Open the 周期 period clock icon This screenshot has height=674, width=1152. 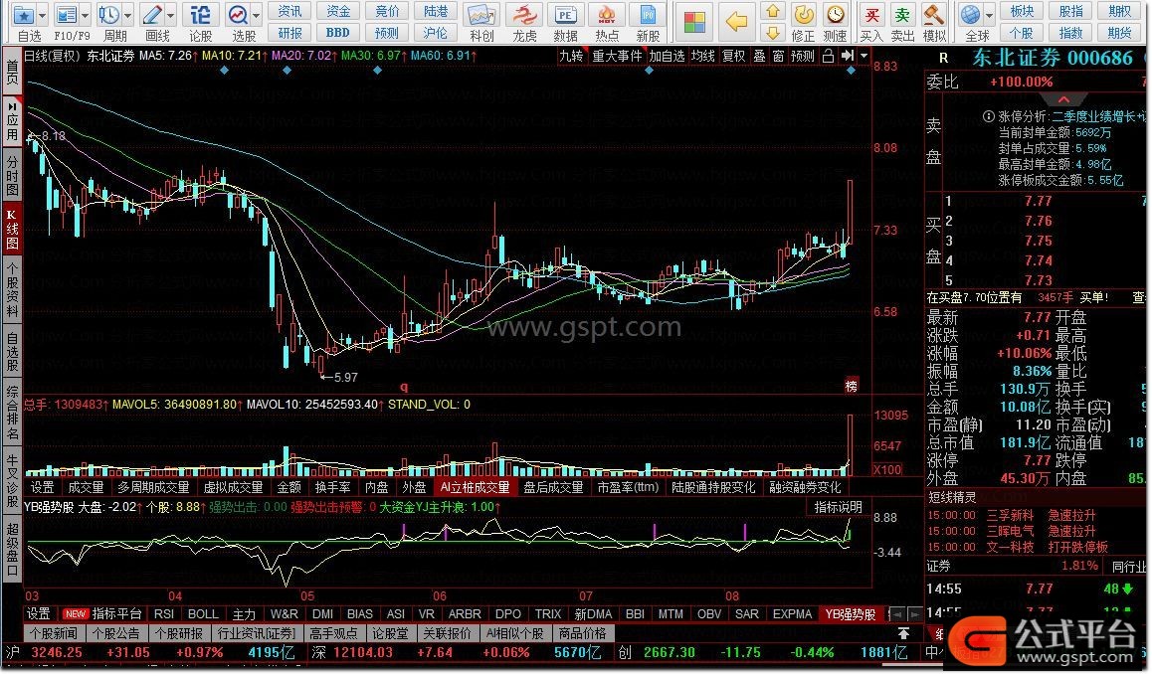[x=108, y=15]
